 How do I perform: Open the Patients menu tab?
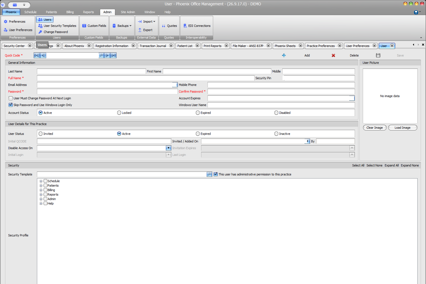pyautogui.click(x=51, y=12)
